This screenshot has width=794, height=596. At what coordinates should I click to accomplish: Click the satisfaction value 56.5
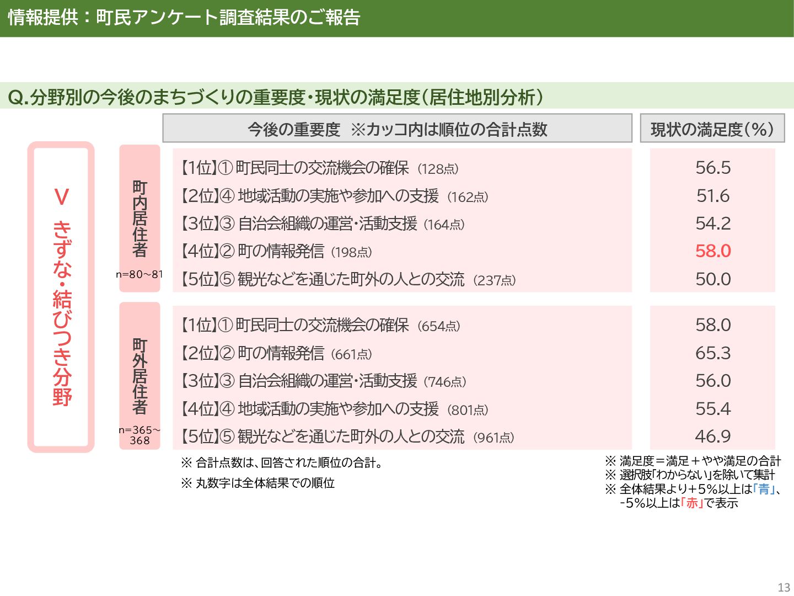pos(713,167)
